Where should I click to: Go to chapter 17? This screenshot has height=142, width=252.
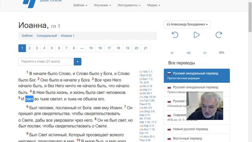click(109, 48)
